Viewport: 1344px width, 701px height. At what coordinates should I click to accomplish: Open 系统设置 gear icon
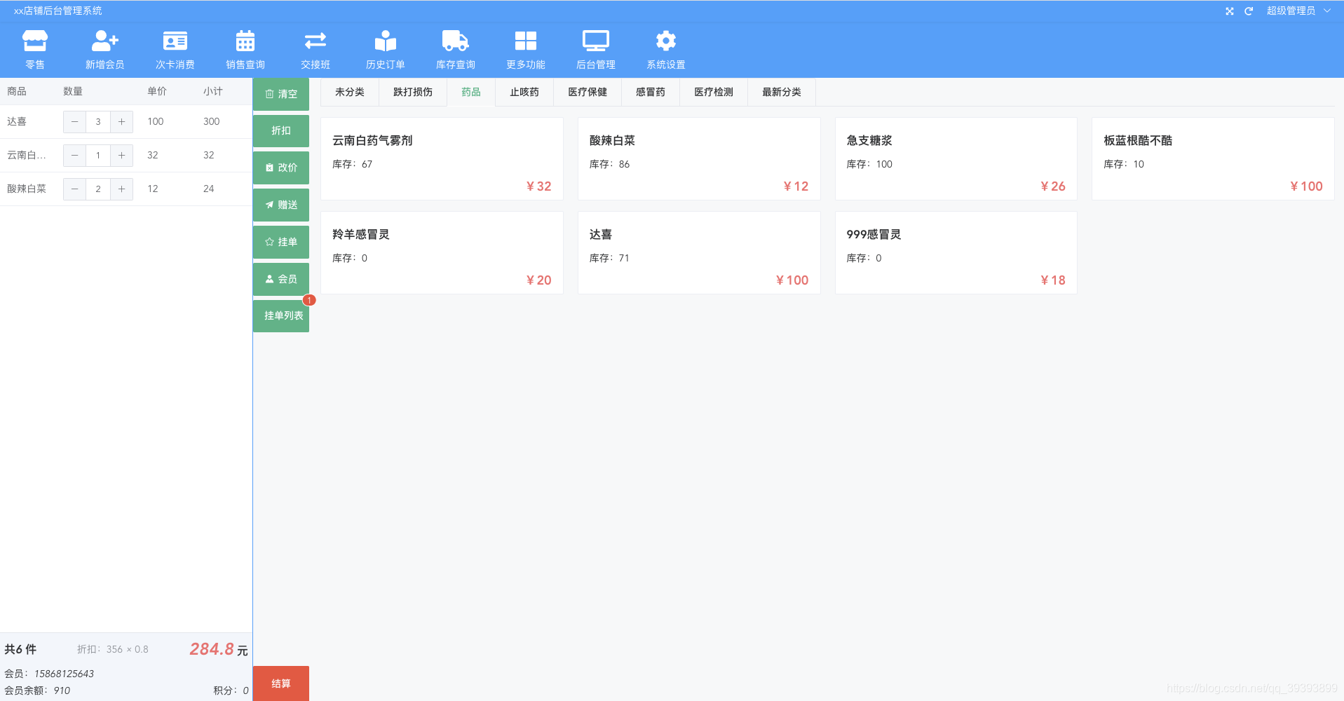(x=665, y=41)
